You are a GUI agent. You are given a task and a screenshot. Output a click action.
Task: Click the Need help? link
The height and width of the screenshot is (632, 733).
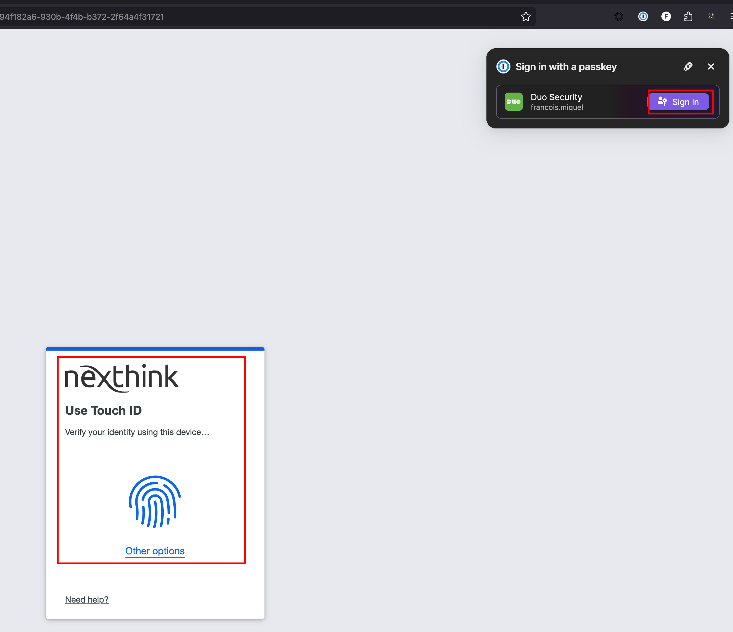(x=87, y=600)
